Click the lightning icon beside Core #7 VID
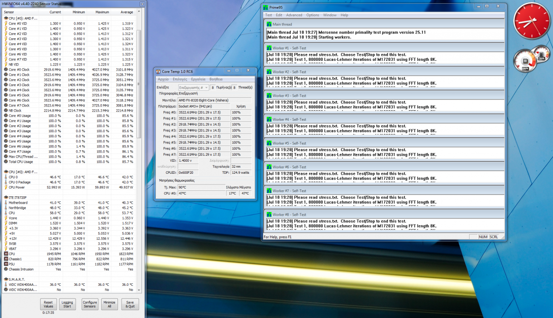This screenshot has height=318, width=553. click(x=6, y=59)
